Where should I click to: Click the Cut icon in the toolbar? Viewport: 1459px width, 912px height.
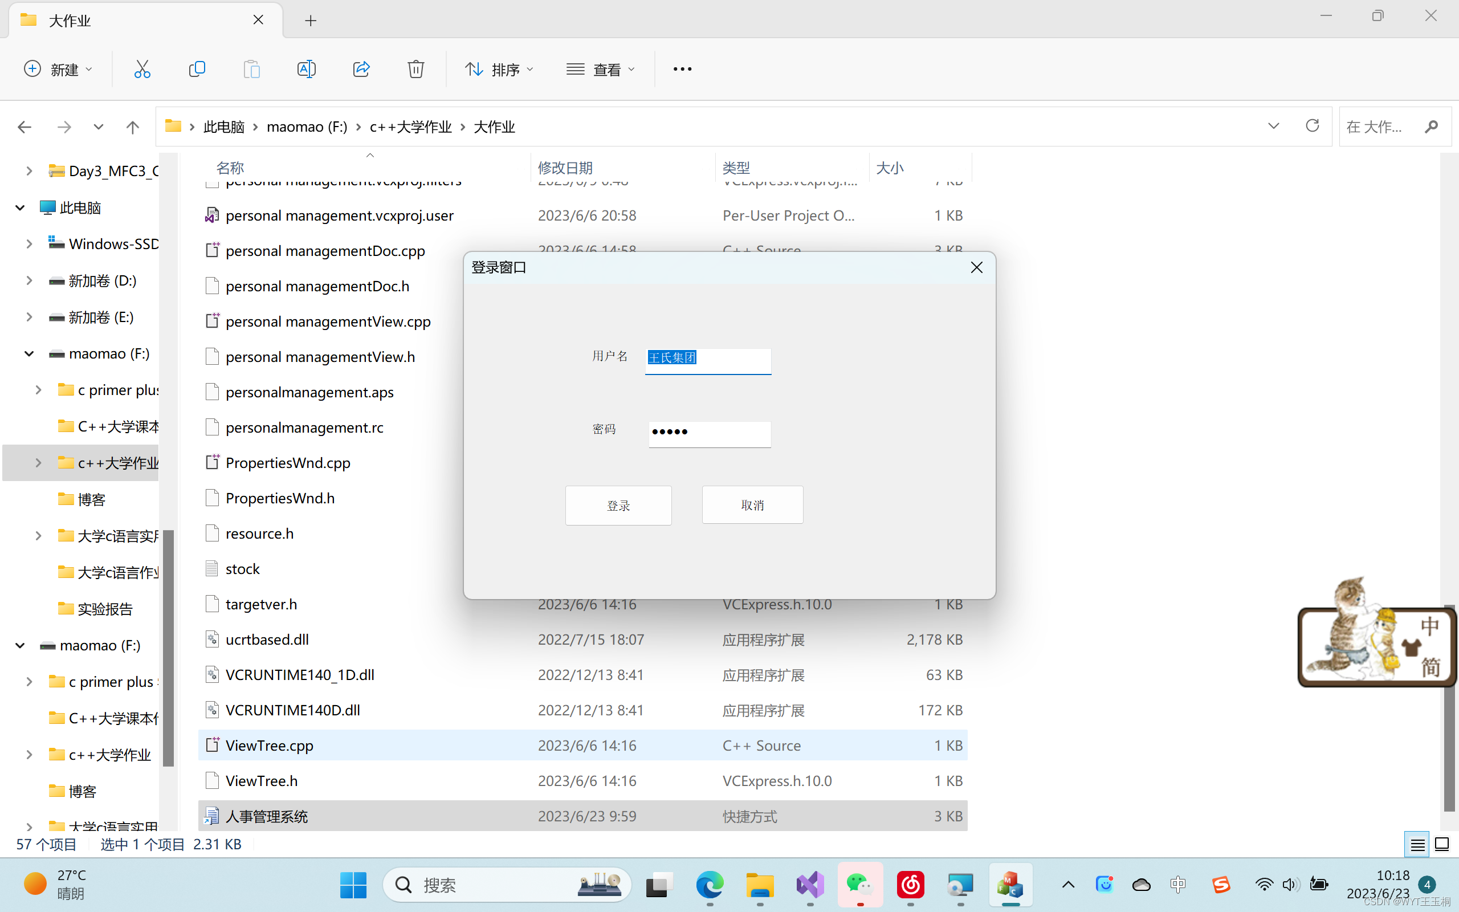tap(142, 69)
